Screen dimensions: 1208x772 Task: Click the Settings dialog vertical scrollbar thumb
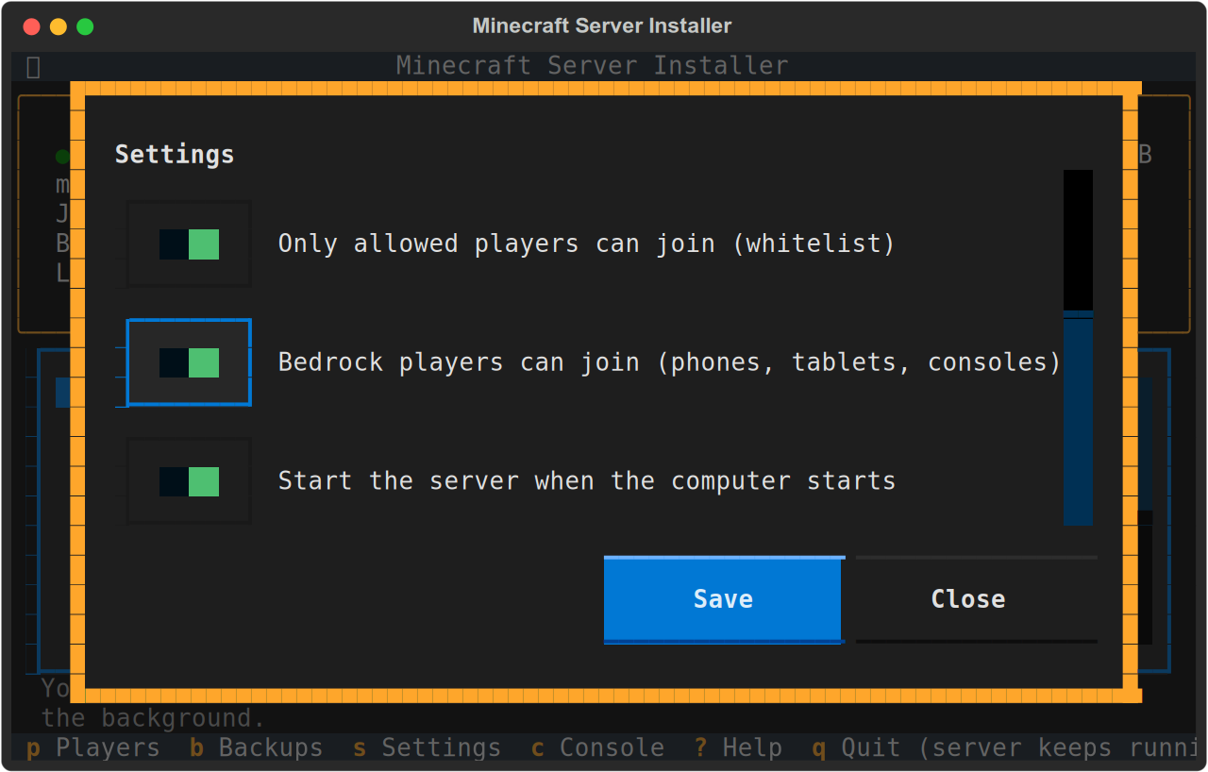click(1078, 418)
